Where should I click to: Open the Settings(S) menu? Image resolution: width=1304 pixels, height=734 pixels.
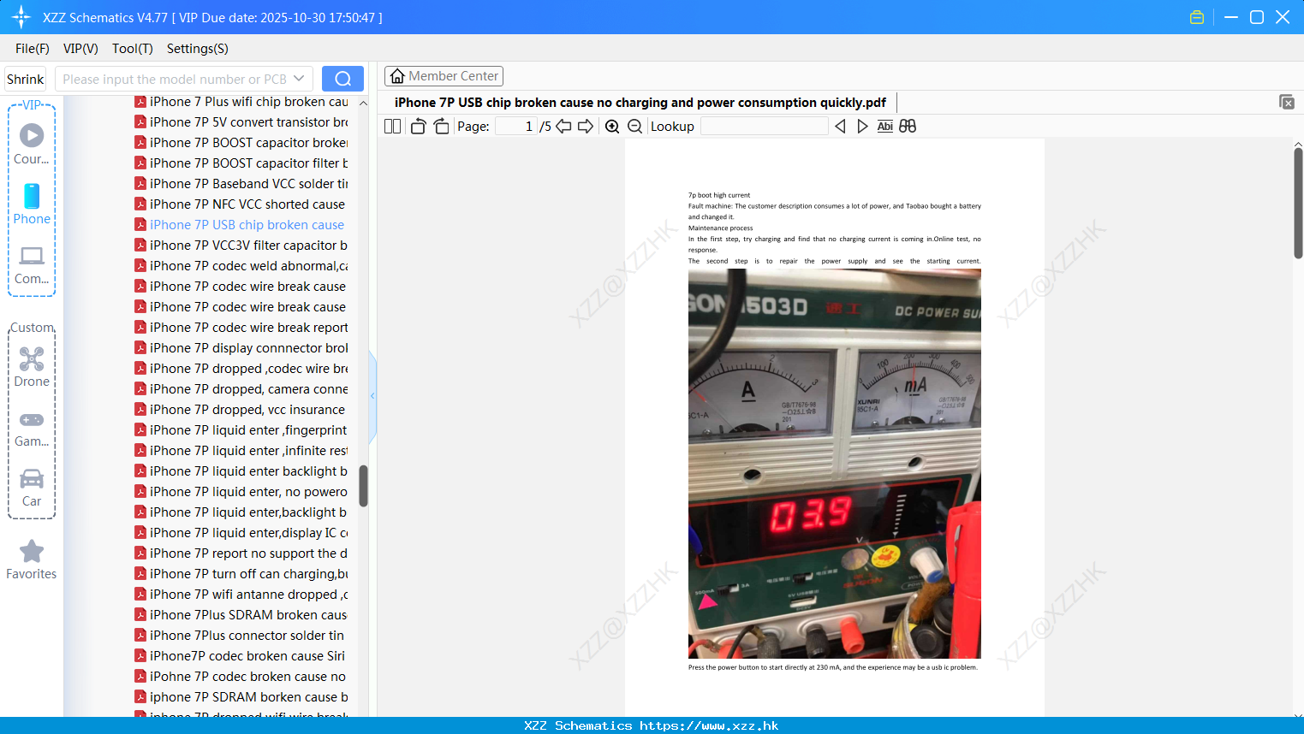tap(197, 49)
